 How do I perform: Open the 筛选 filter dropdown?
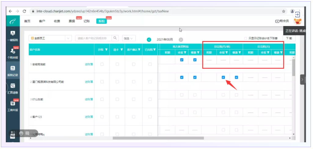129,38
